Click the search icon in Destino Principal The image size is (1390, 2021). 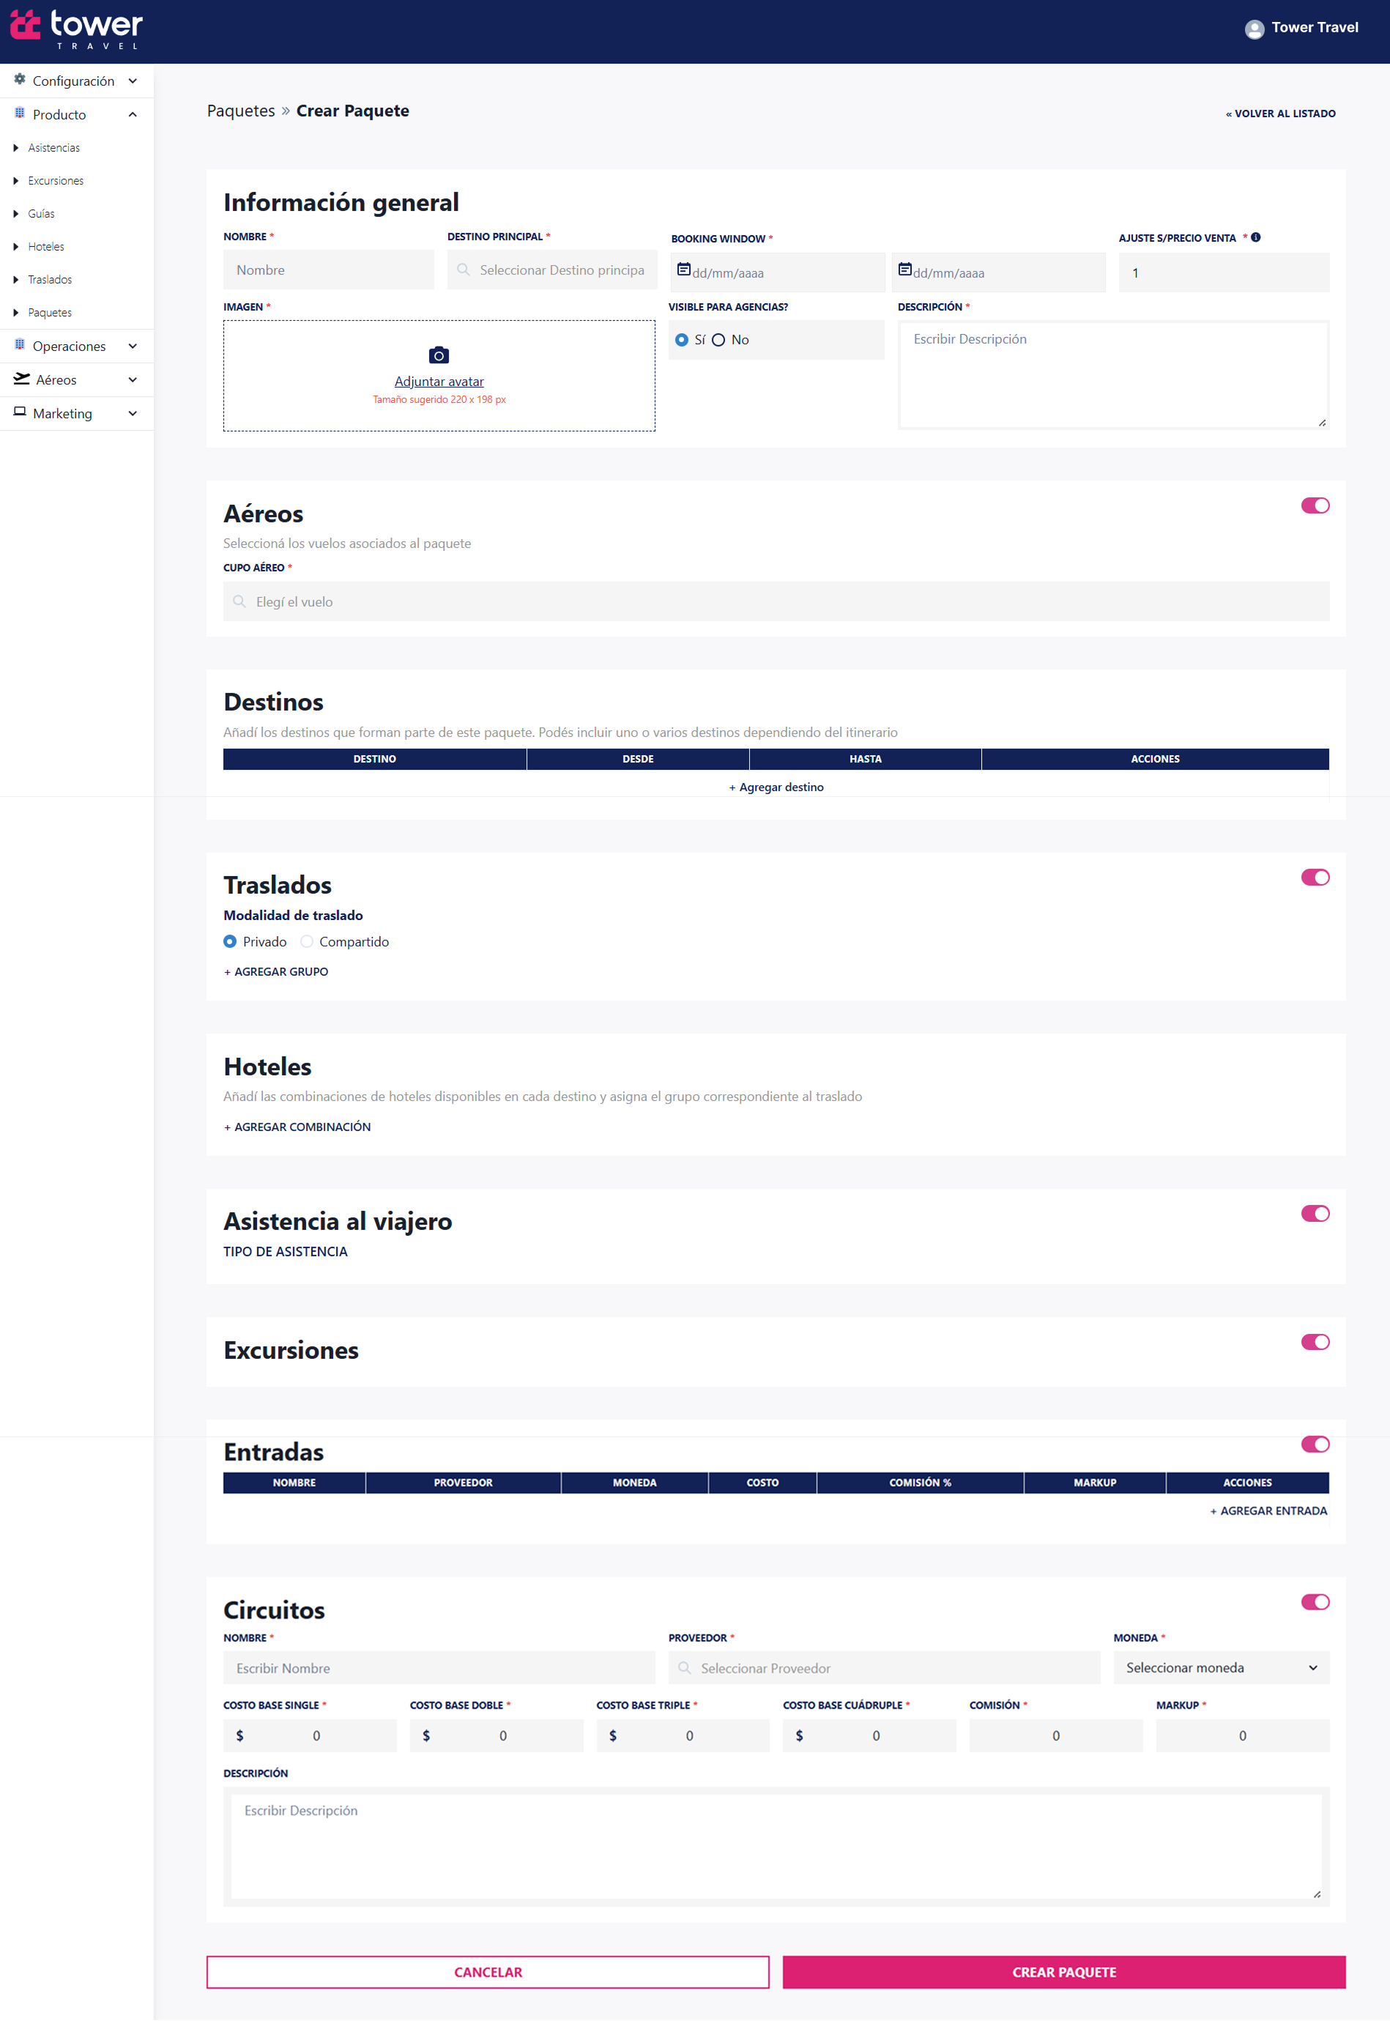464,270
